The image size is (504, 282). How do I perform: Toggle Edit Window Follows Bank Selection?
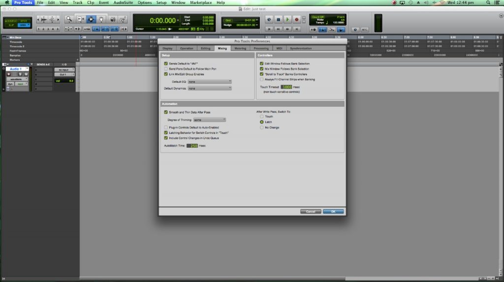point(262,63)
